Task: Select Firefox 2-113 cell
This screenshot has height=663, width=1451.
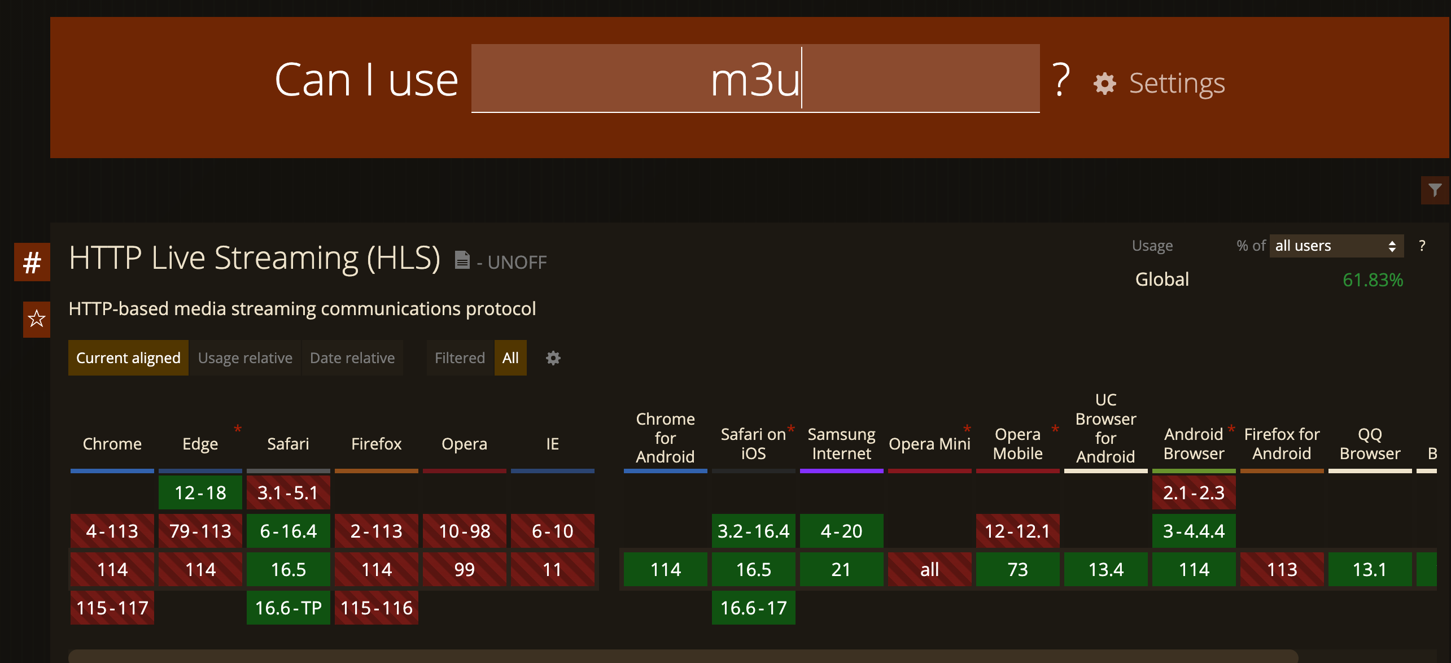Action: coord(377,531)
